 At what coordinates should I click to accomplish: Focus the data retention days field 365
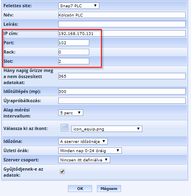122,76
